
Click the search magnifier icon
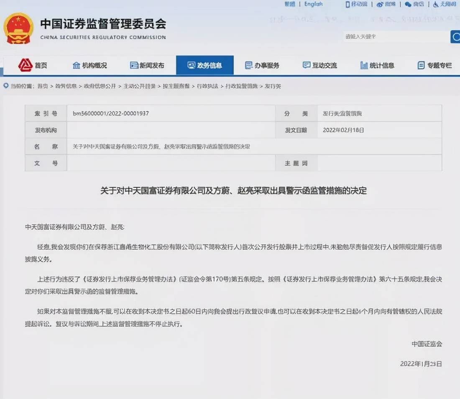pyautogui.click(x=455, y=37)
